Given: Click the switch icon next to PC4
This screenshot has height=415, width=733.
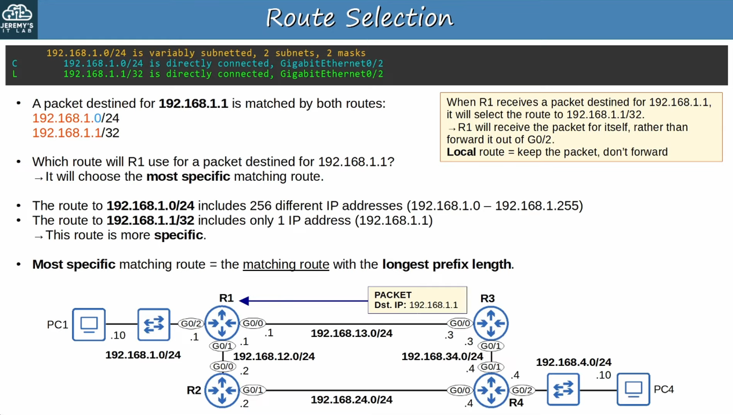Looking at the screenshot, I should click(x=563, y=390).
